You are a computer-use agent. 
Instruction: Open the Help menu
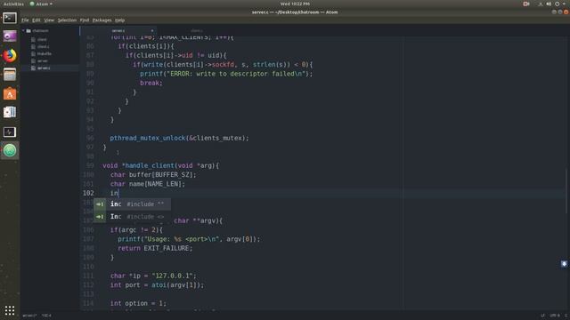pos(119,20)
